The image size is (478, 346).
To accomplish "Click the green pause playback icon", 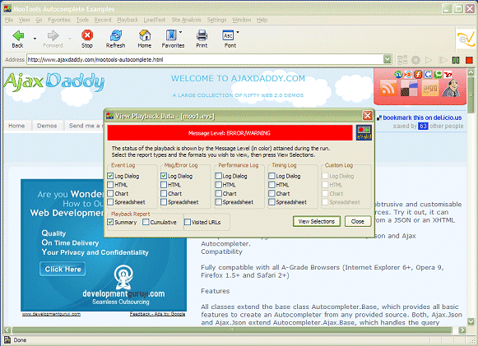I will pyautogui.click(x=456, y=60).
